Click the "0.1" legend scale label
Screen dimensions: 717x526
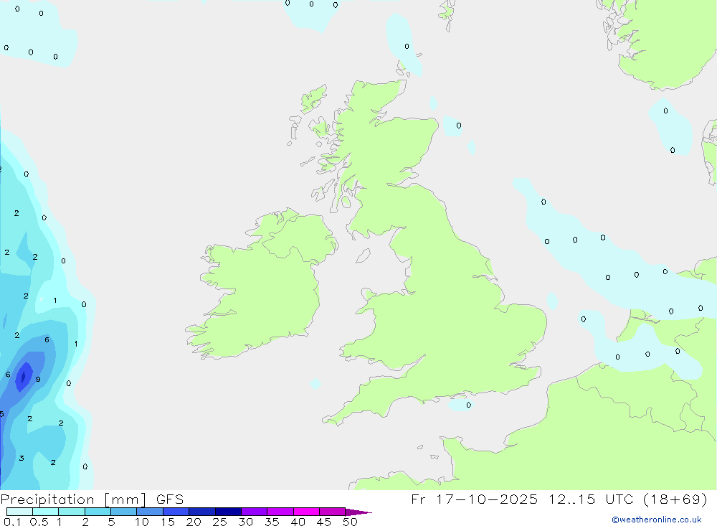click(12, 522)
